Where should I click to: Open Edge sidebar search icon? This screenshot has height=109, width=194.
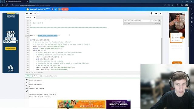click(192, 9)
